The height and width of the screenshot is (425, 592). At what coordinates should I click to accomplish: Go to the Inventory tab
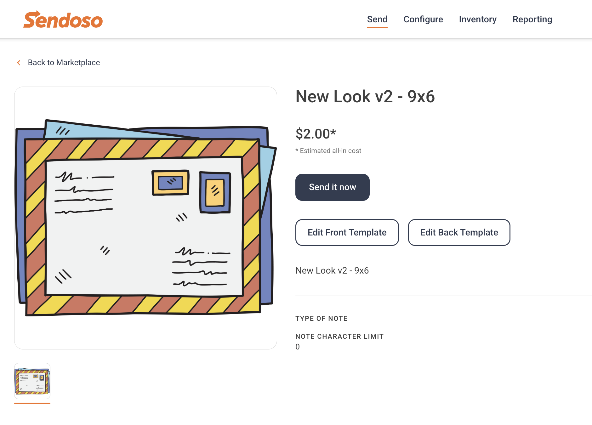coord(478,20)
